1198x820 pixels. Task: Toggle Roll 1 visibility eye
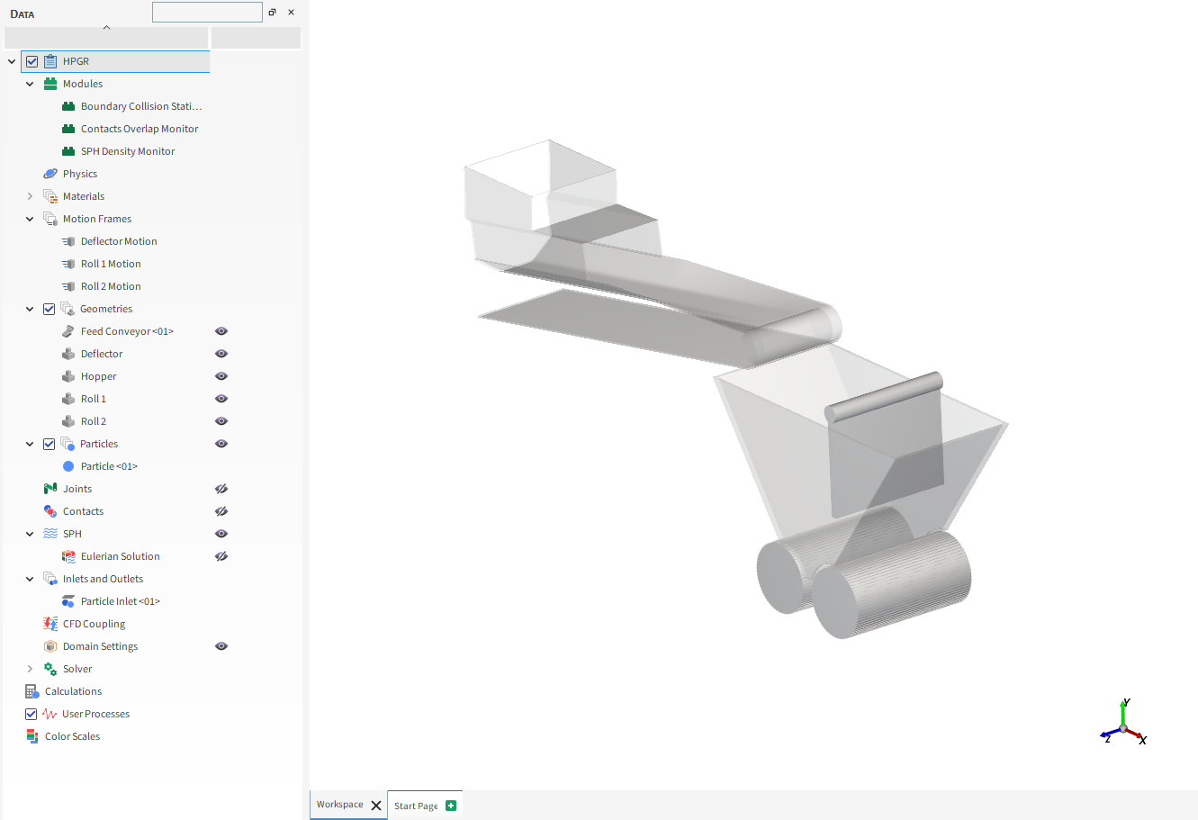[221, 399]
